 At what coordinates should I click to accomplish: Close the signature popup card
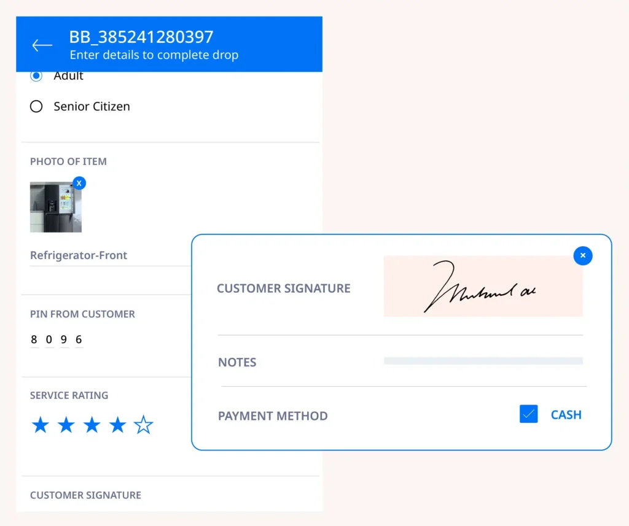582,255
